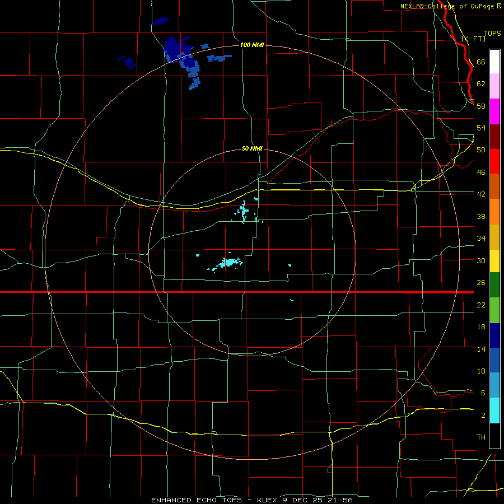Screen dimensions: 504x504
Task: Pick the bright orange legend swatch
Action: 494,212
